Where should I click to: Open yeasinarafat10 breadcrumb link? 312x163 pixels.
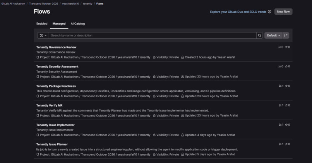coord(70,3)
